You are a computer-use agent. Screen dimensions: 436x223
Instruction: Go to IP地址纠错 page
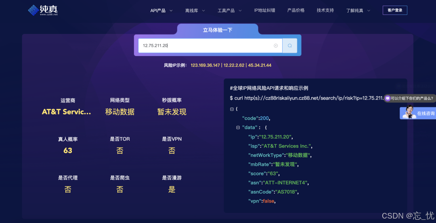(x=264, y=10)
